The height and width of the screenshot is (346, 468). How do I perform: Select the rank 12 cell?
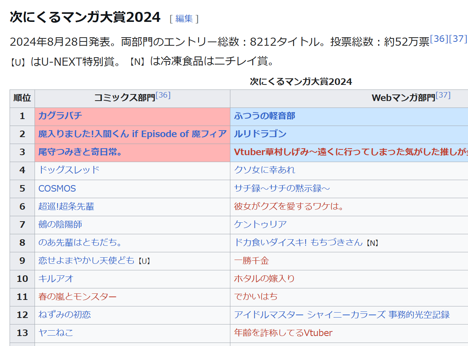pyautogui.click(x=22, y=315)
